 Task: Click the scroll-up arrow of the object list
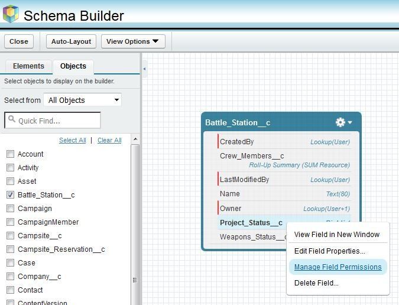(135, 139)
